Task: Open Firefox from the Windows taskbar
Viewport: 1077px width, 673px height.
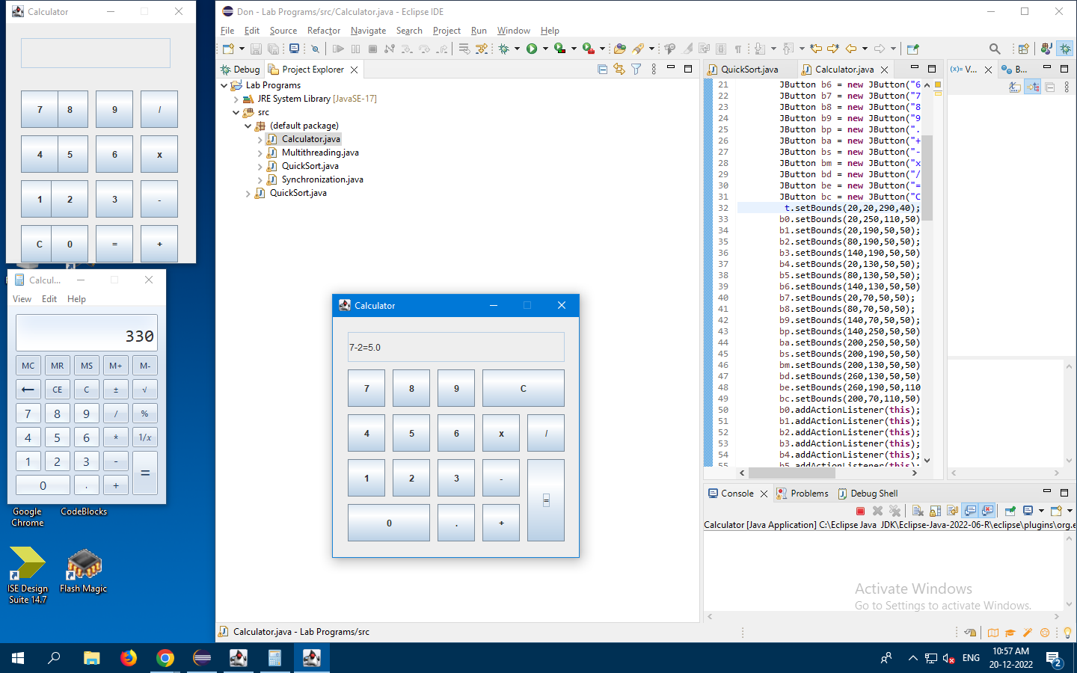Action: (x=129, y=658)
